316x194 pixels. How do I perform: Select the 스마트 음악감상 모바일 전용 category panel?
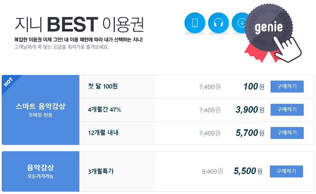40,110
